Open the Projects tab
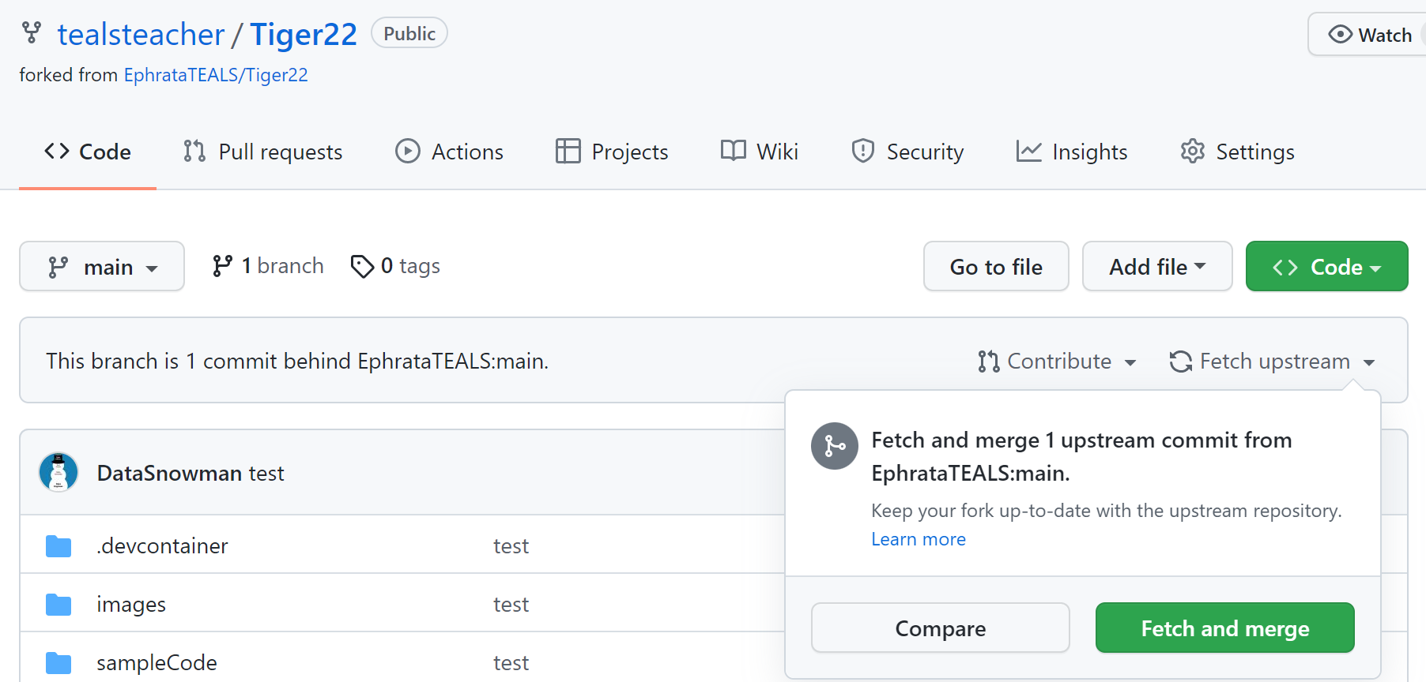Viewport: 1426px width, 682px height. click(612, 152)
